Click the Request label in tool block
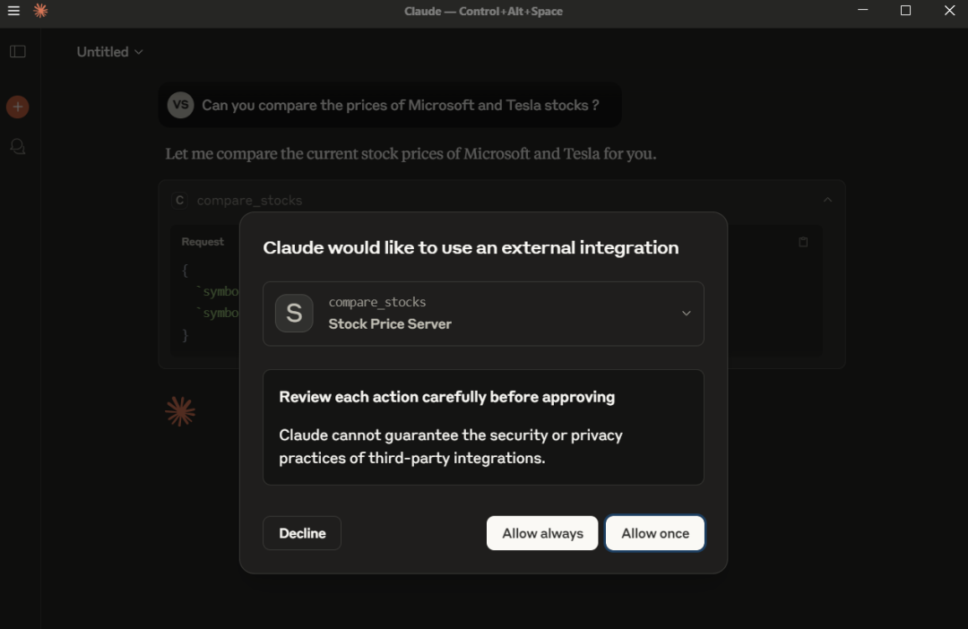This screenshot has height=629, width=968. click(x=203, y=242)
